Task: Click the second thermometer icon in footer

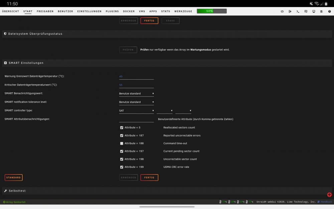Action: click(x=229, y=202)
